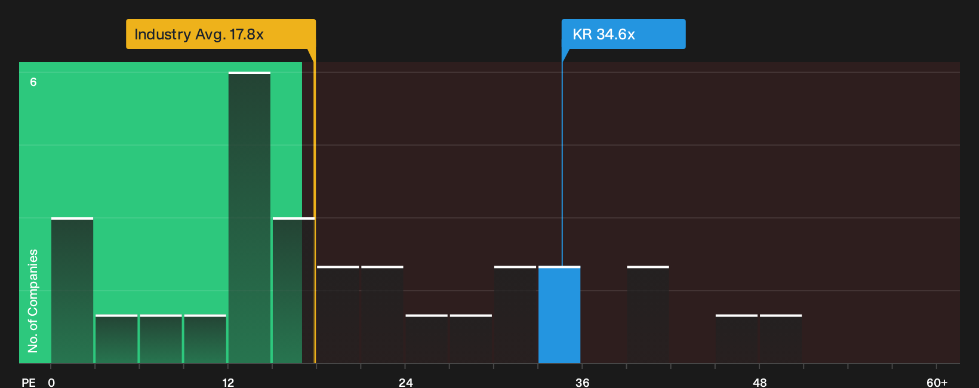Viewport: 979px width, 388px height.
Task: Click the 'PE' axis label
Action: (29, 382)
